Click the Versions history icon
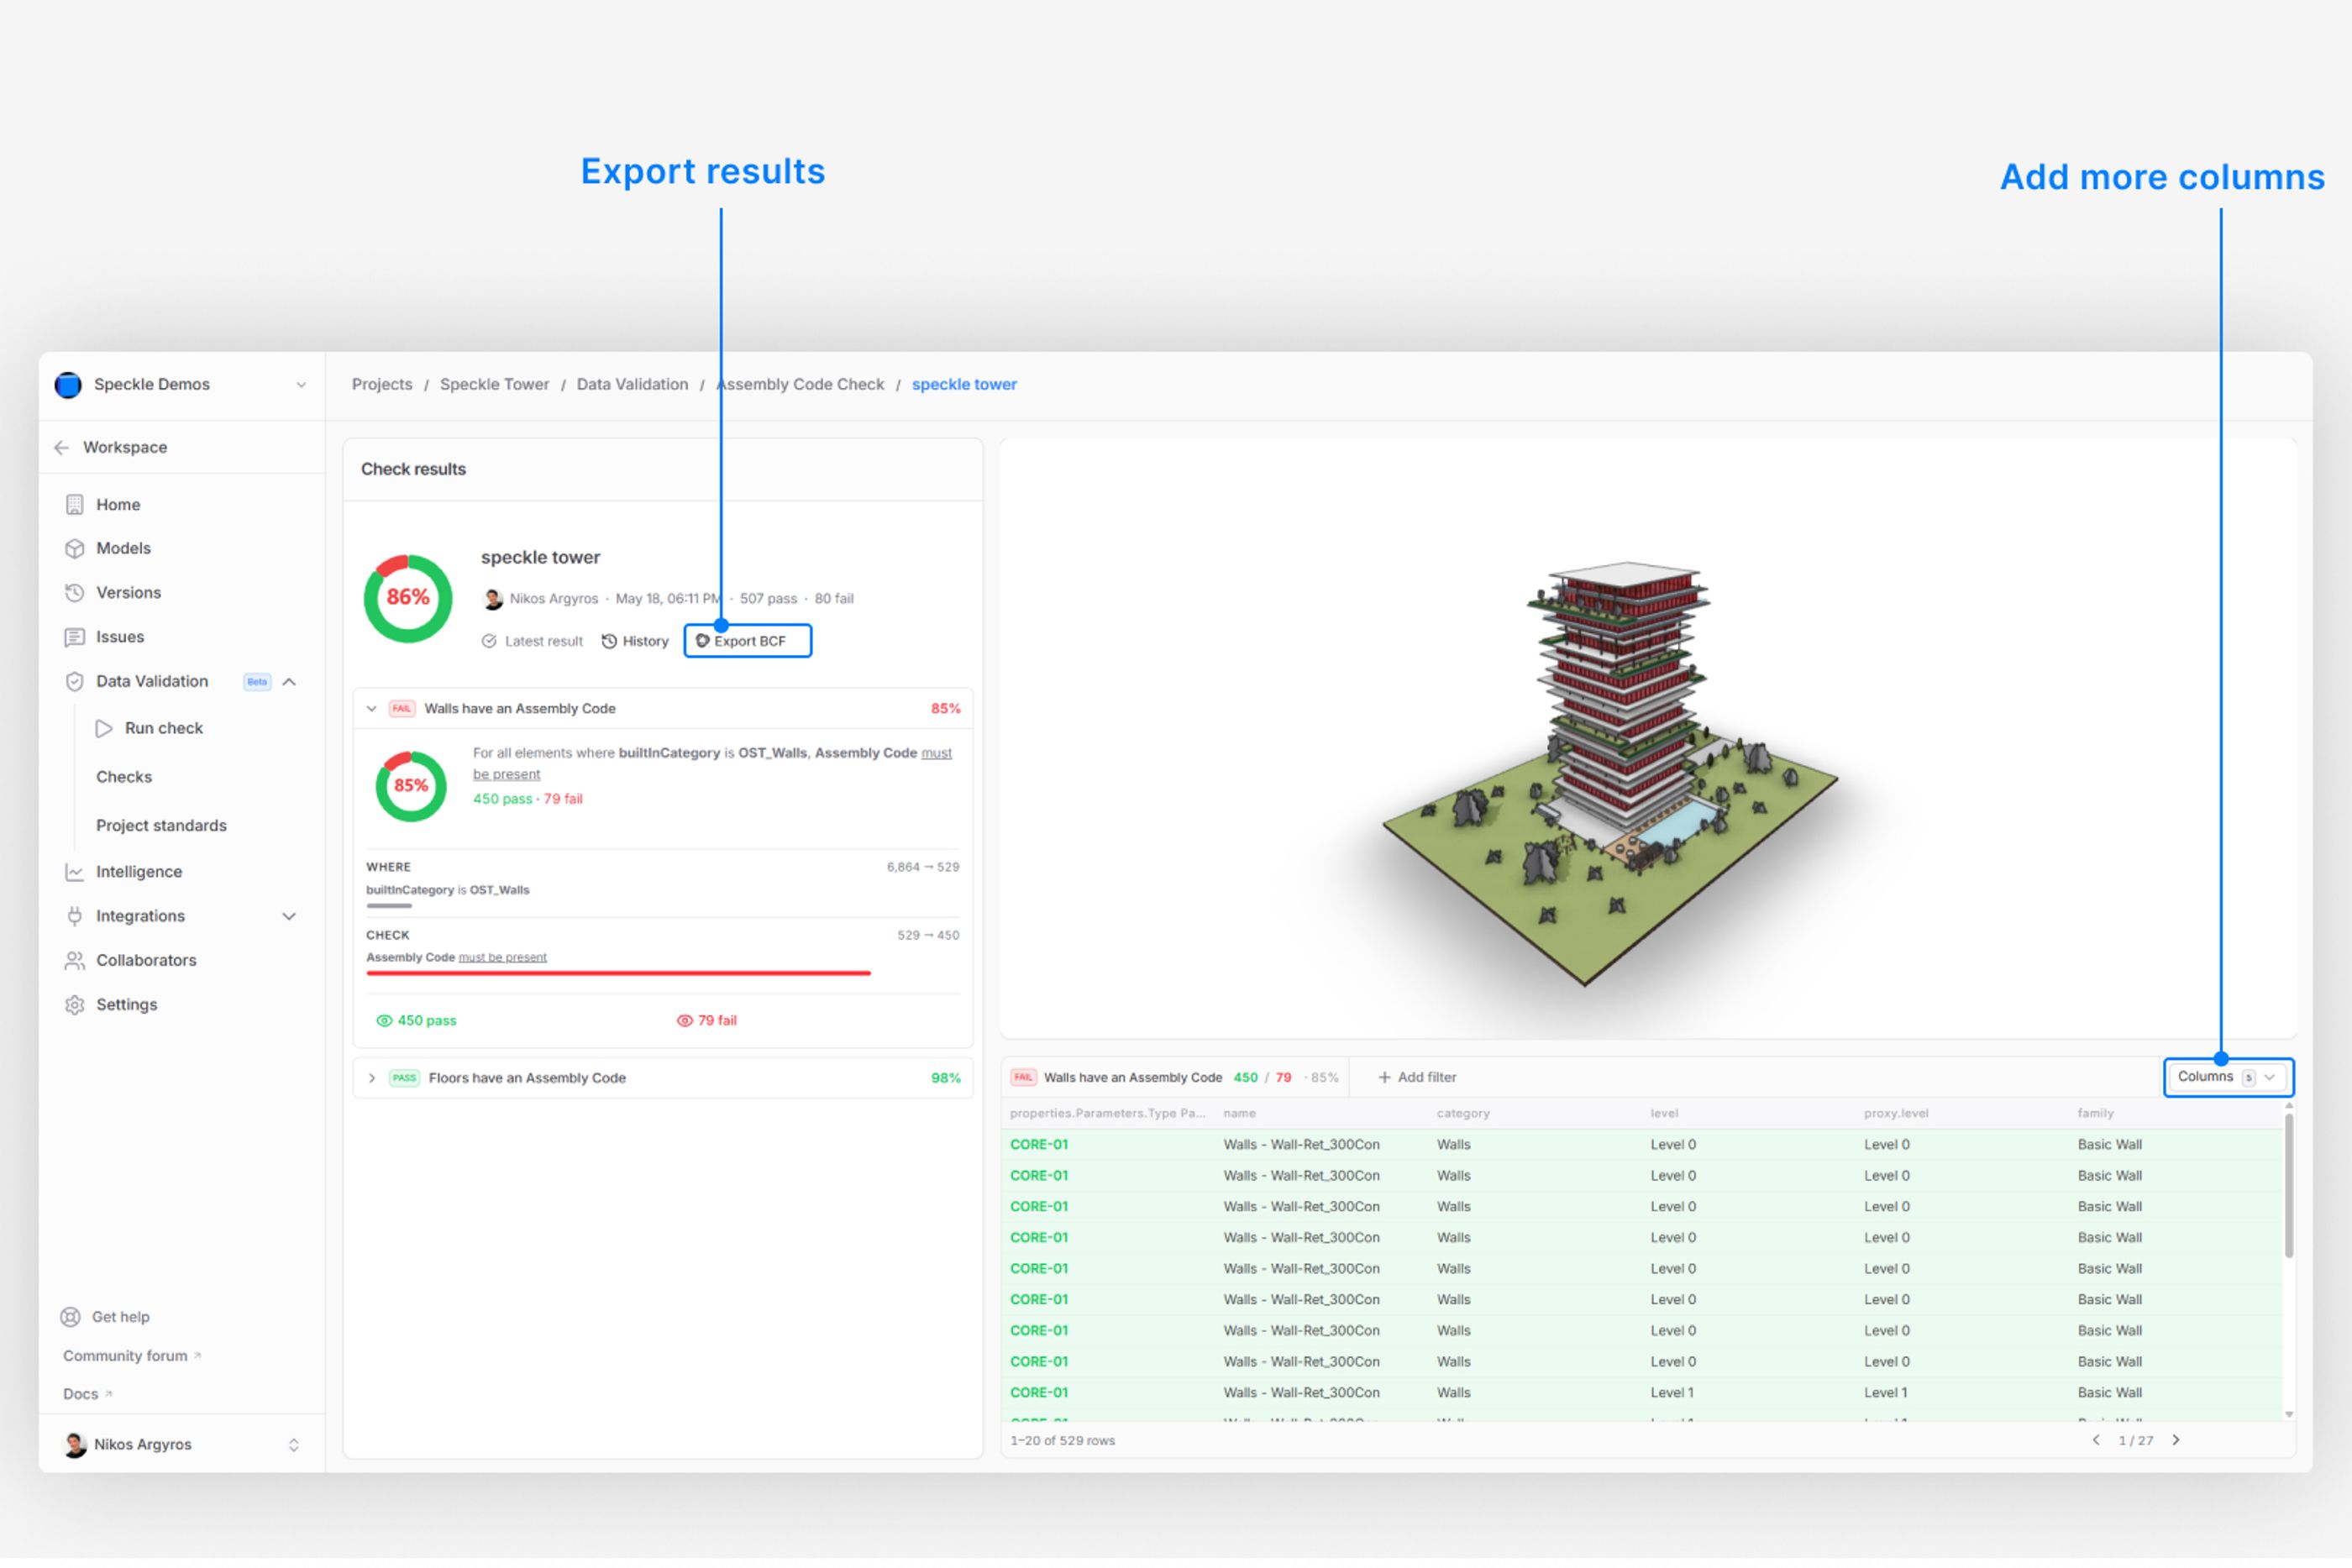The height and width of the screenshot is (1568, 2352). (x=75, y=593)
